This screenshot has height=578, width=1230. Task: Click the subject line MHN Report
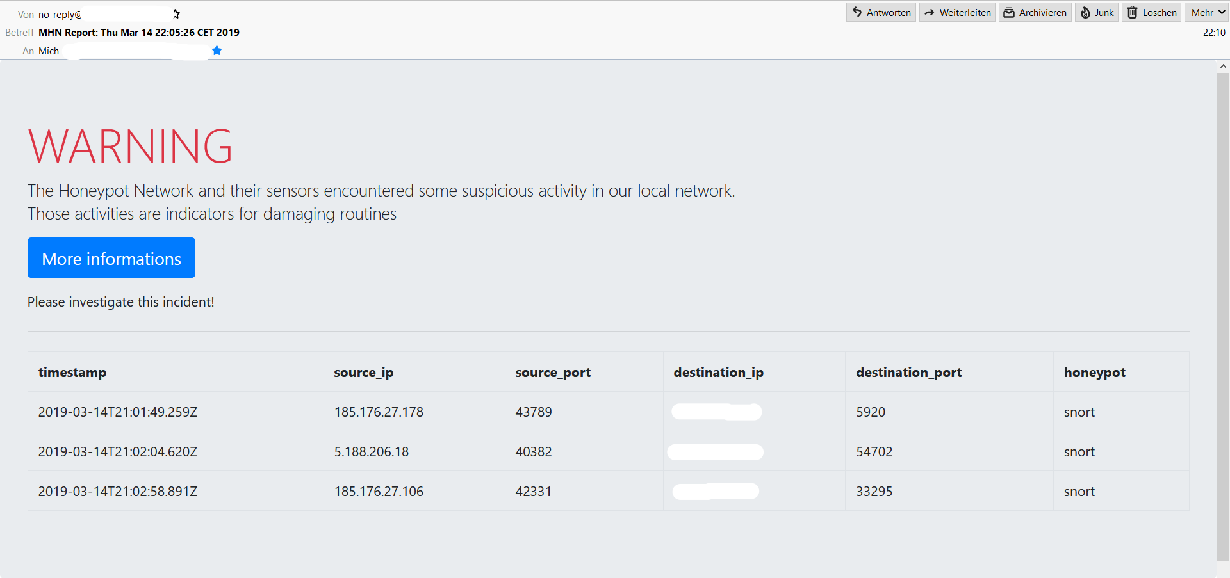(139, 33)
